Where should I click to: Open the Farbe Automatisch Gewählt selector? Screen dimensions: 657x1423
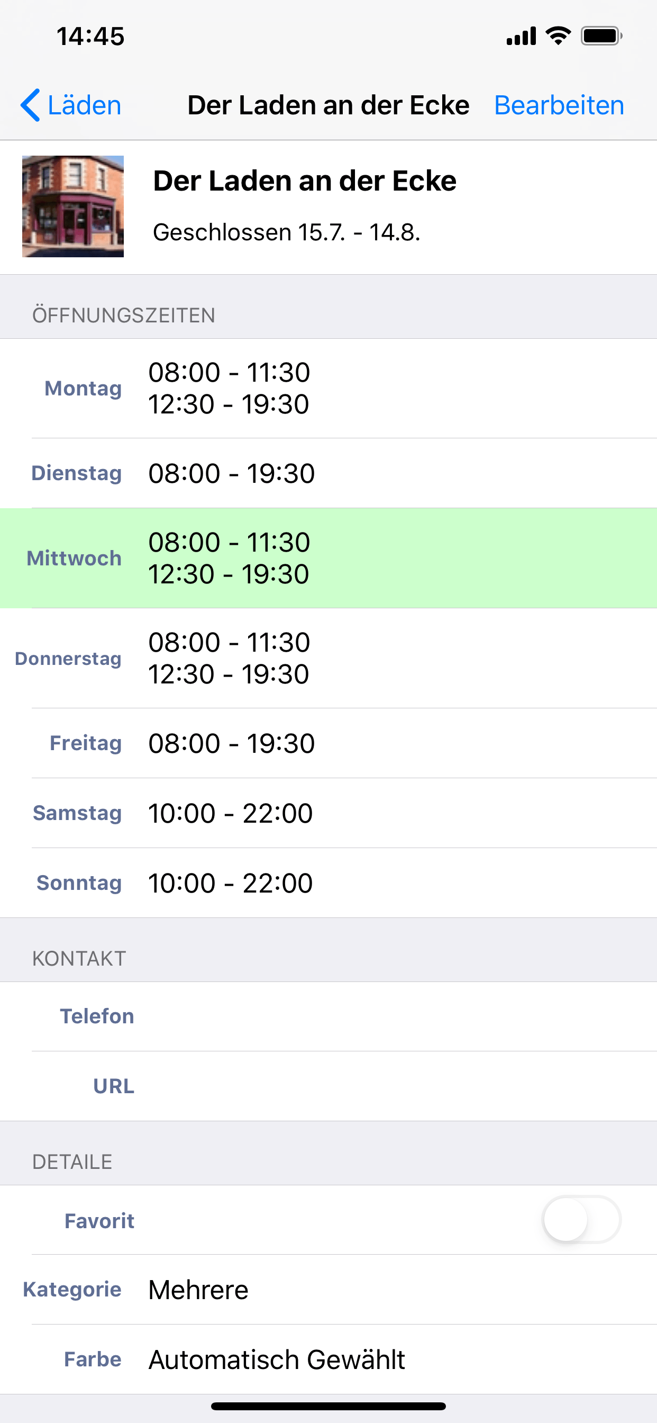[328, 1359]
